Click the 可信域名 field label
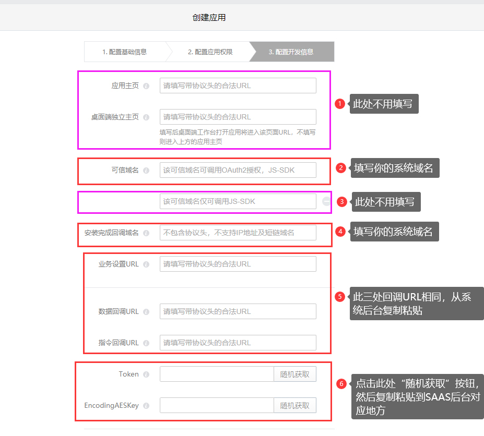Screen dimensions: 484x436 tap(125, 170)
